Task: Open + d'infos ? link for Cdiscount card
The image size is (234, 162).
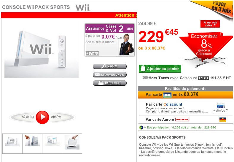Action: 220,110
